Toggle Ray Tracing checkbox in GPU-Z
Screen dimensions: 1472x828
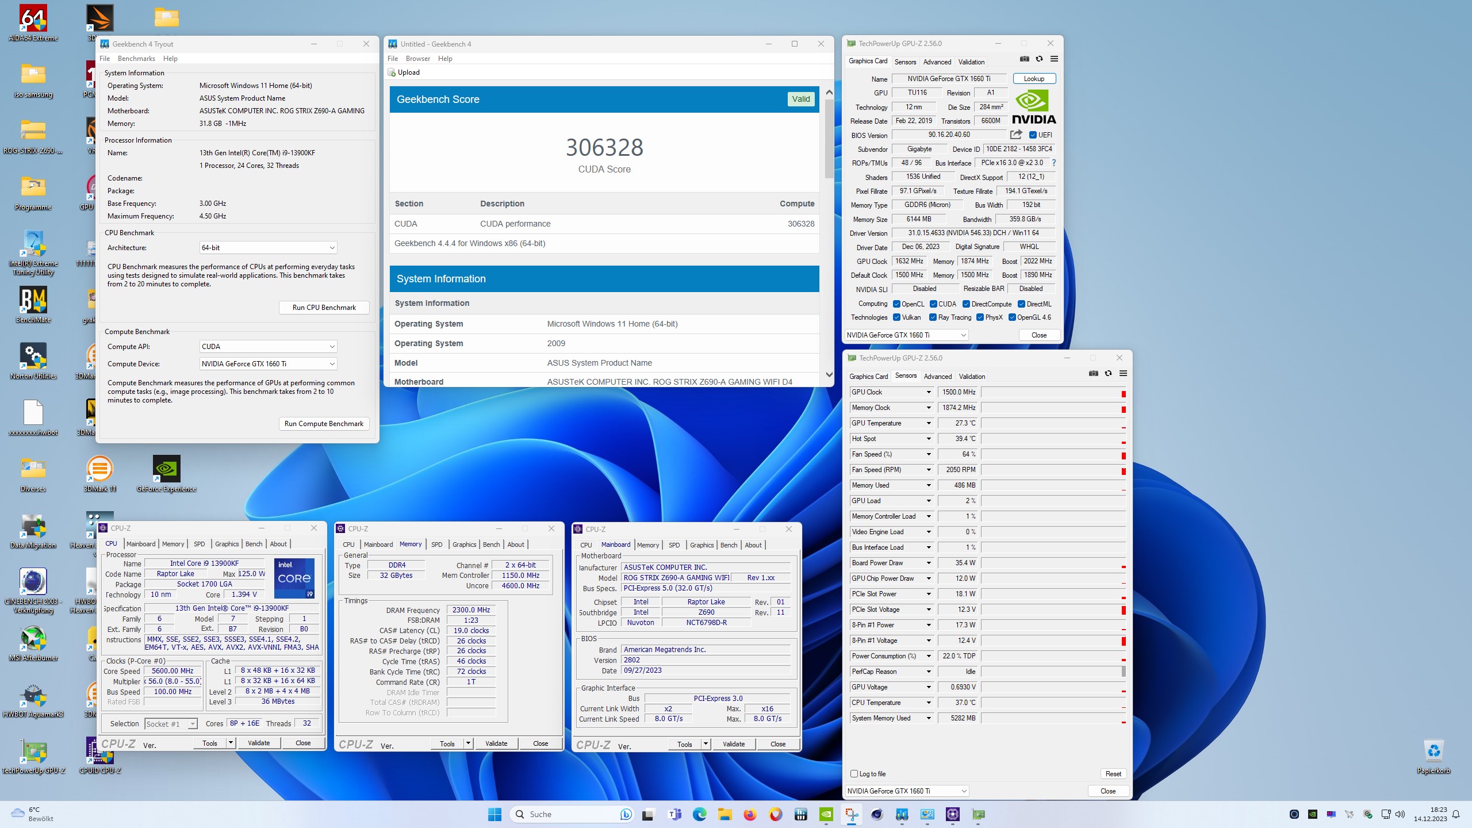pos(933,317)
